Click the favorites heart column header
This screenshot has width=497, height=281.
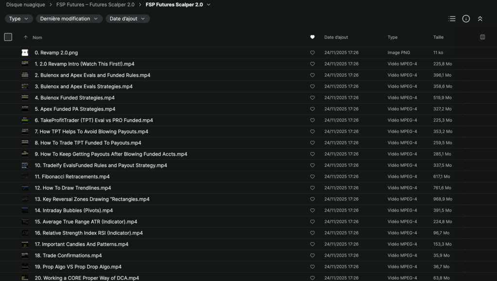coord(312,37)
